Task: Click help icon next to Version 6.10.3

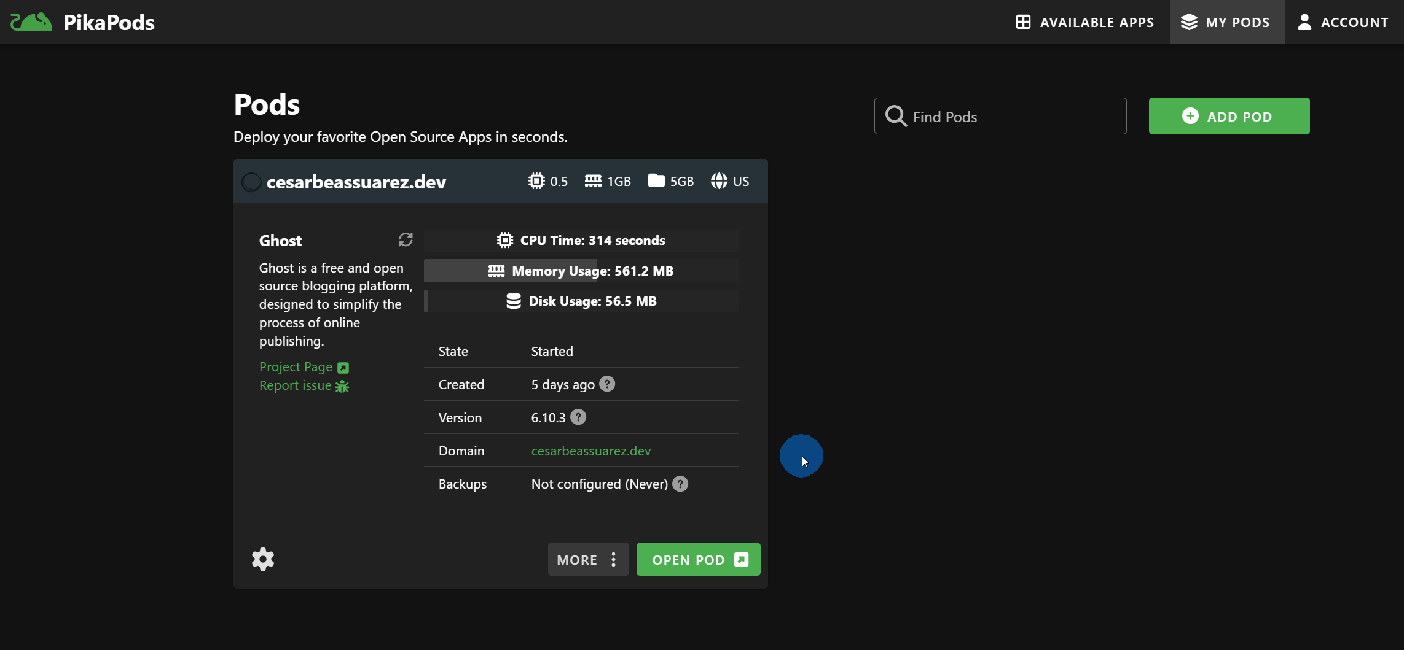Action: pyautogui.click(x=578, y=417)
